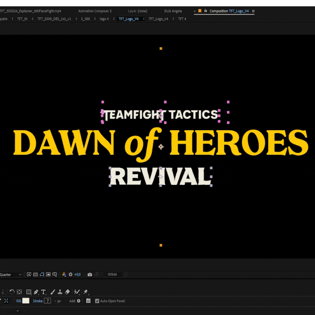Select the Brush tool
Screen dimensions: 315x315
[53, 292]
